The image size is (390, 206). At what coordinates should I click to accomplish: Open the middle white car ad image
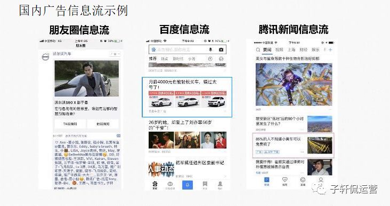click(x=188, y=99)
